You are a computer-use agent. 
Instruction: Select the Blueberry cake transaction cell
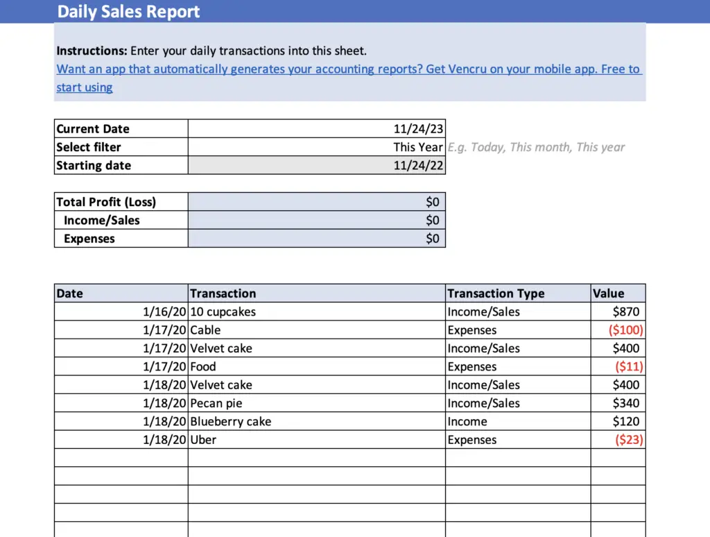(316, 422)
